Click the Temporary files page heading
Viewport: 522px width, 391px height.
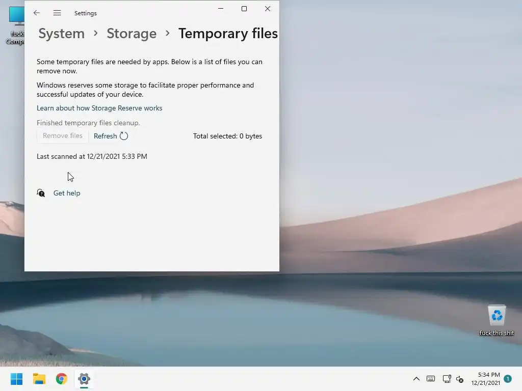coord(228,34)
